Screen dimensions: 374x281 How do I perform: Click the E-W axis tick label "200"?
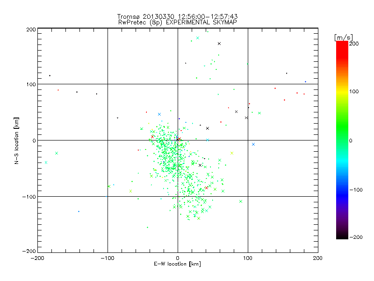coord(318,258)
